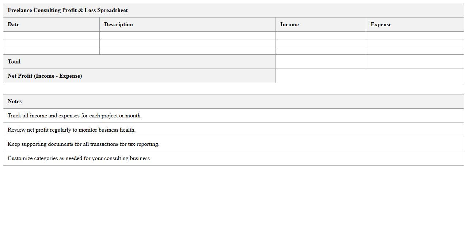467x237 pixels.
Task: Click the Freelance Consulting Profit & Loss title
Action: [x=68, y=10]
